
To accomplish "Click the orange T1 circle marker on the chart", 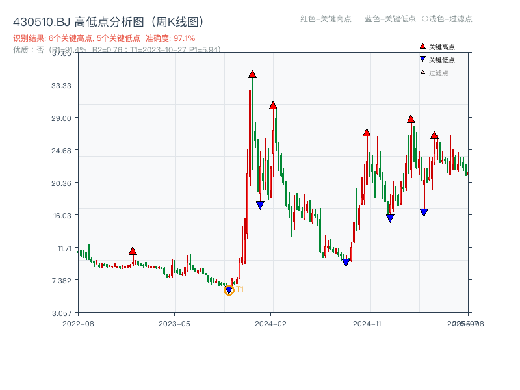I will click(229, 290).
